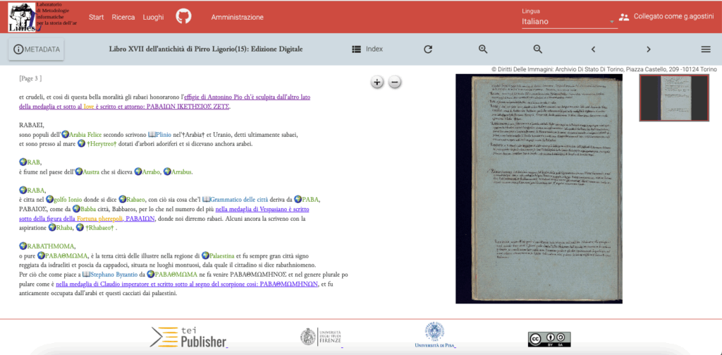Click the reload page icon
722x355 pixels.
pos(428,49)
